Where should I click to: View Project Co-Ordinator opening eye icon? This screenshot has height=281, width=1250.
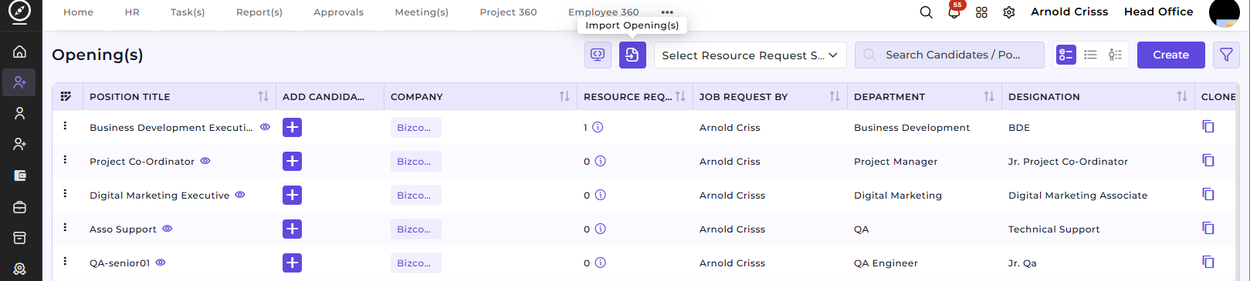point(205,161)
